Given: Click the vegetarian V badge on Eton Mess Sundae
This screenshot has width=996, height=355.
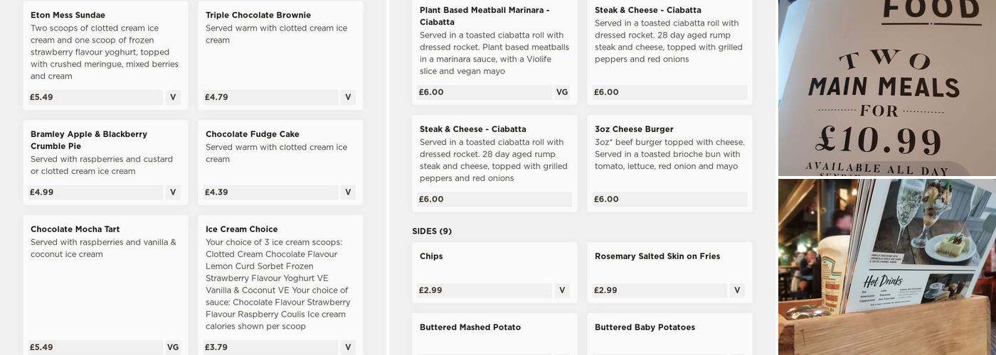Looking at the screenshot, I should click(x=173, y=97).
